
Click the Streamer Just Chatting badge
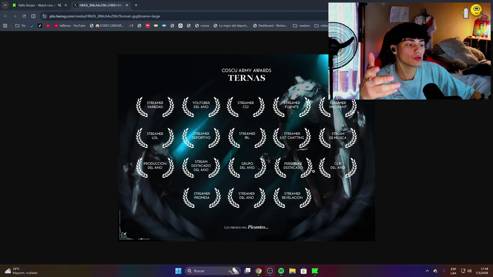point(292,137)
